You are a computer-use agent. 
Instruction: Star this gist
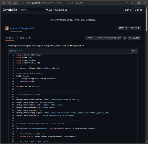point(123,28)
